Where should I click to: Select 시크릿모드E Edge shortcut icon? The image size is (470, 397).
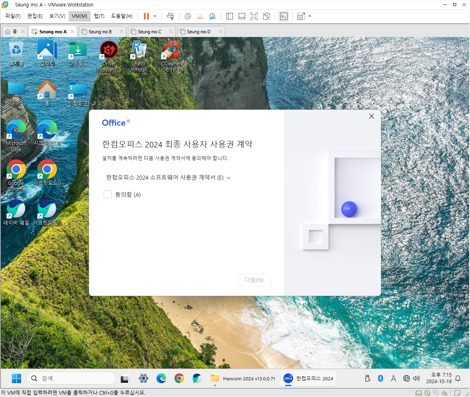pos(47,133)
